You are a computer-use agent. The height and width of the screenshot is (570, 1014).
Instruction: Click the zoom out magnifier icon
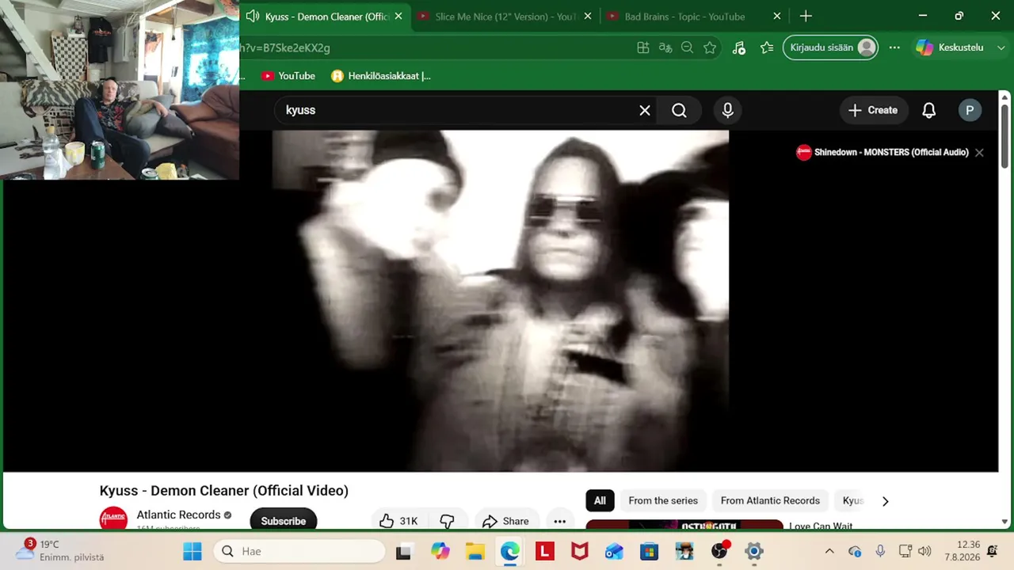(x=688, y=47)
